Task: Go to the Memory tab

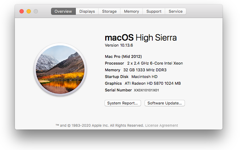Action: point(131,11)
